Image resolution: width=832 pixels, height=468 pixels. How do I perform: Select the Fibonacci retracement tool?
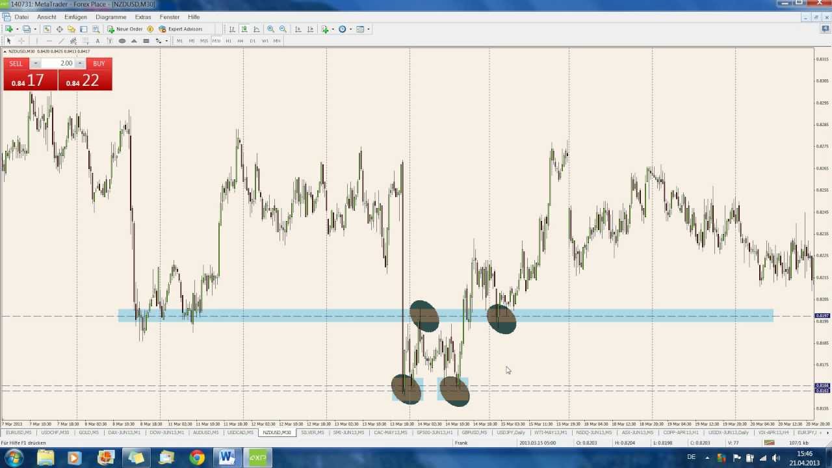(85, 41)
